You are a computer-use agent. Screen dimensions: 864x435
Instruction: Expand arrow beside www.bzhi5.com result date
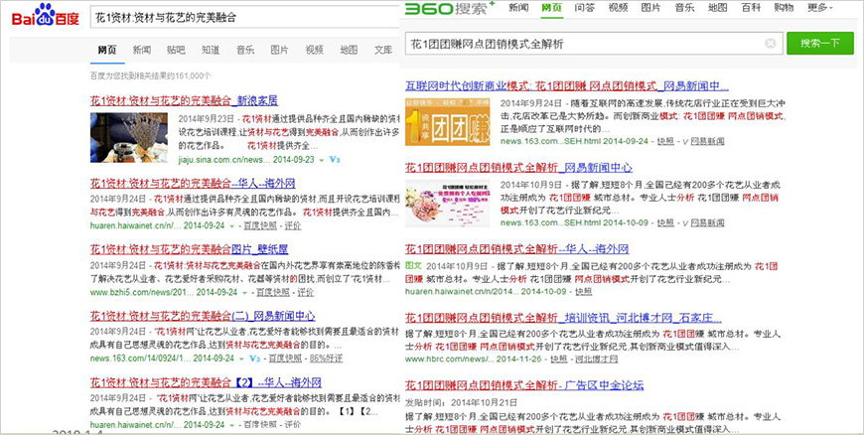coord(244,293)
